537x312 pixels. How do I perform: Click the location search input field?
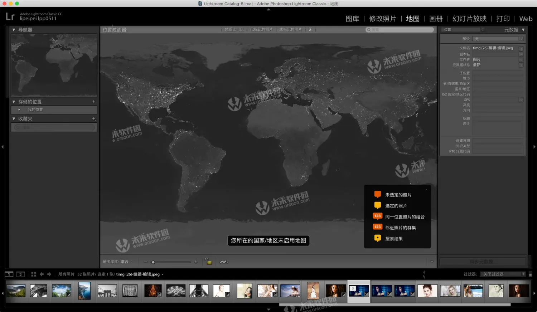400,30
